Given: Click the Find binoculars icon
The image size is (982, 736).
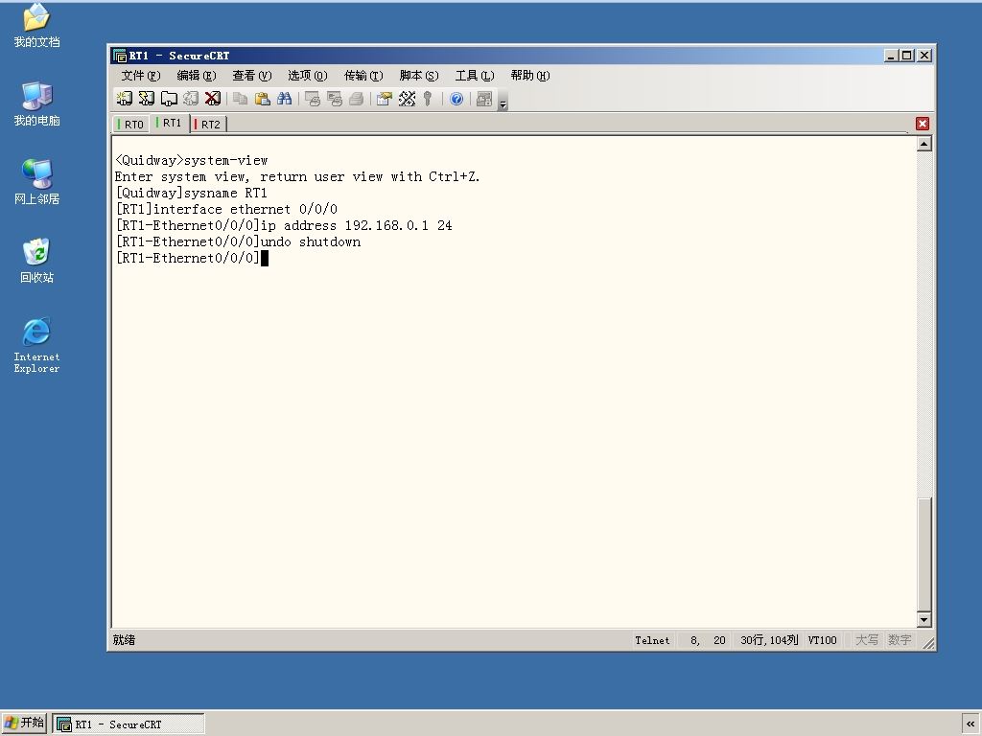Looking at the screenshot, I should (x=284, y=99).
